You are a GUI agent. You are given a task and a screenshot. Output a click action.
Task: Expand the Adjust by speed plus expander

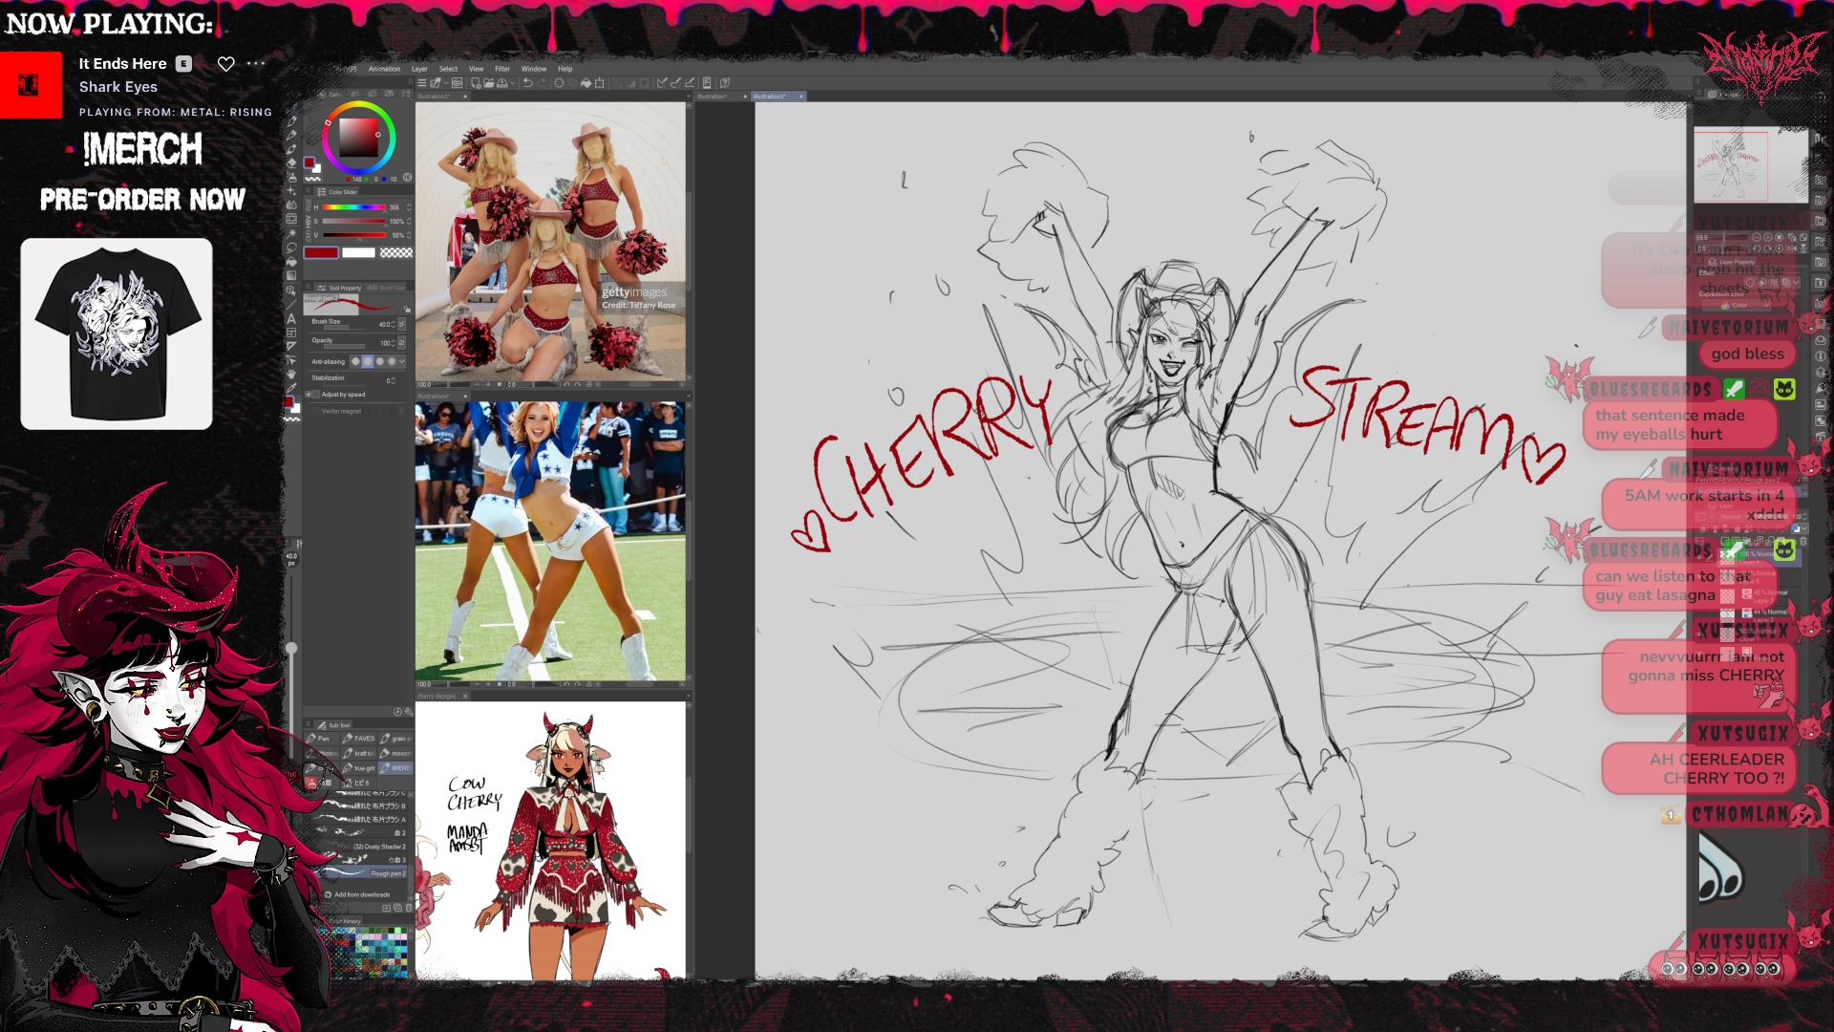point(309,395)
